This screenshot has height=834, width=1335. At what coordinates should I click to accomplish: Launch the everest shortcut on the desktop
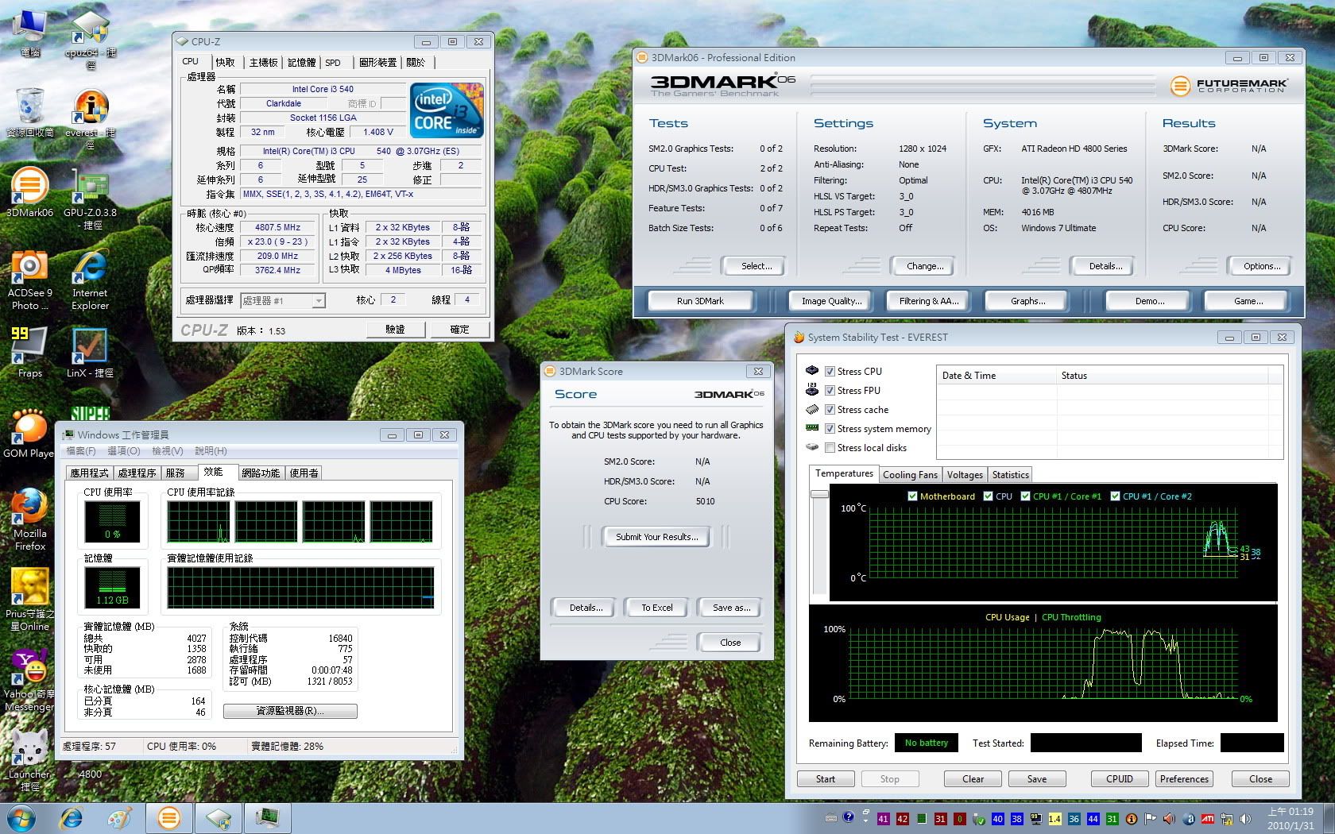[91, 118]
